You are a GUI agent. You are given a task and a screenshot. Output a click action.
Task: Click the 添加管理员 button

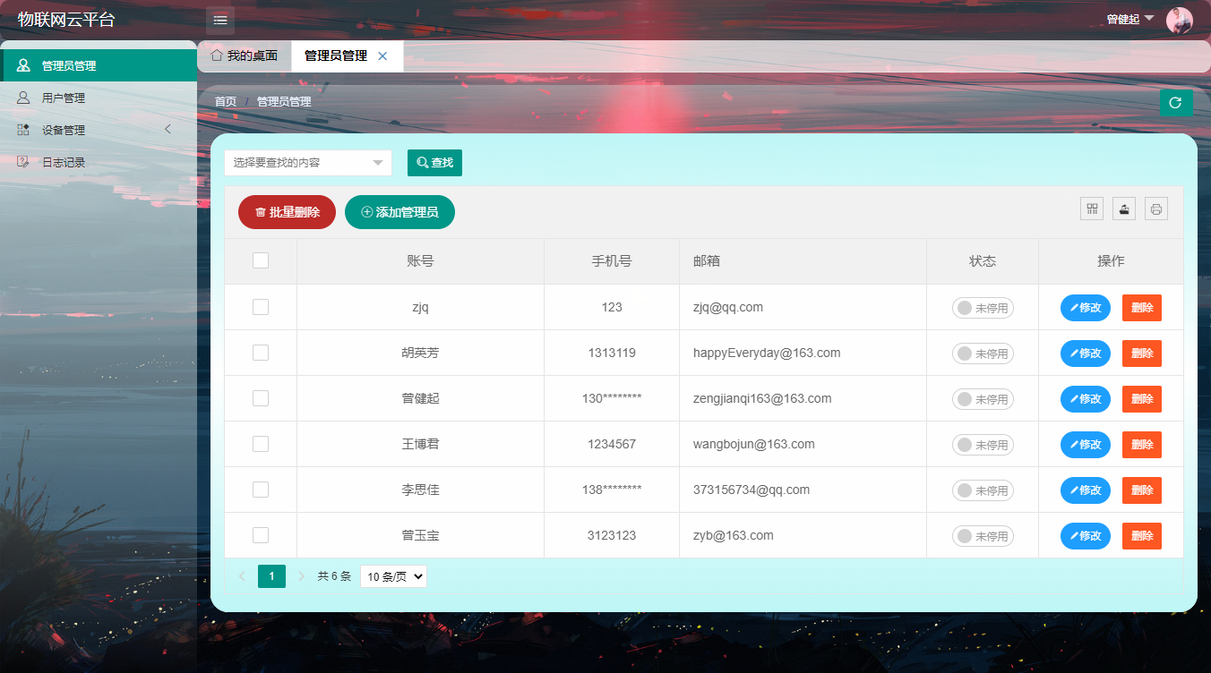click(399, 212)
